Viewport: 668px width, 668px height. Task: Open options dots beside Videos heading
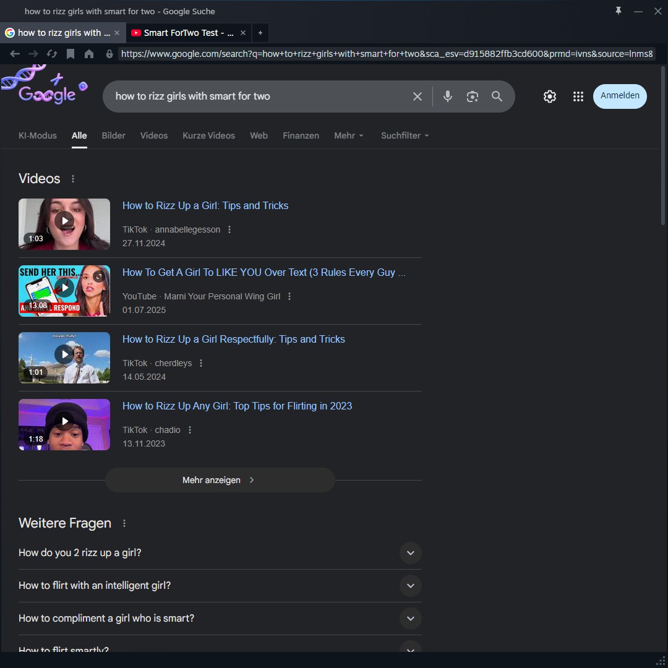click(73, 179)
